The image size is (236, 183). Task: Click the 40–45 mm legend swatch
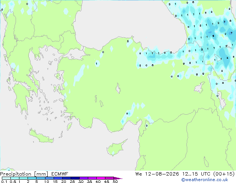(101, 178)
